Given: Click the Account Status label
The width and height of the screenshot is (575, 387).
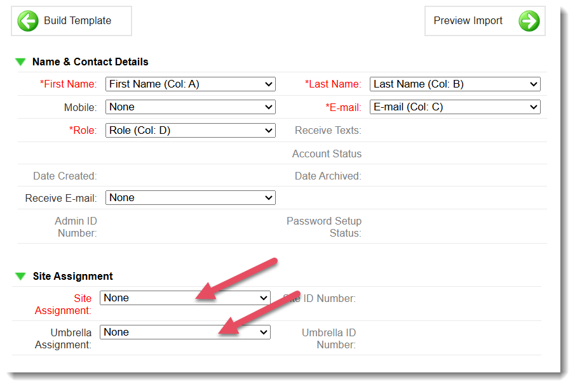Looking at the screenshot, I should pos(327,154).
